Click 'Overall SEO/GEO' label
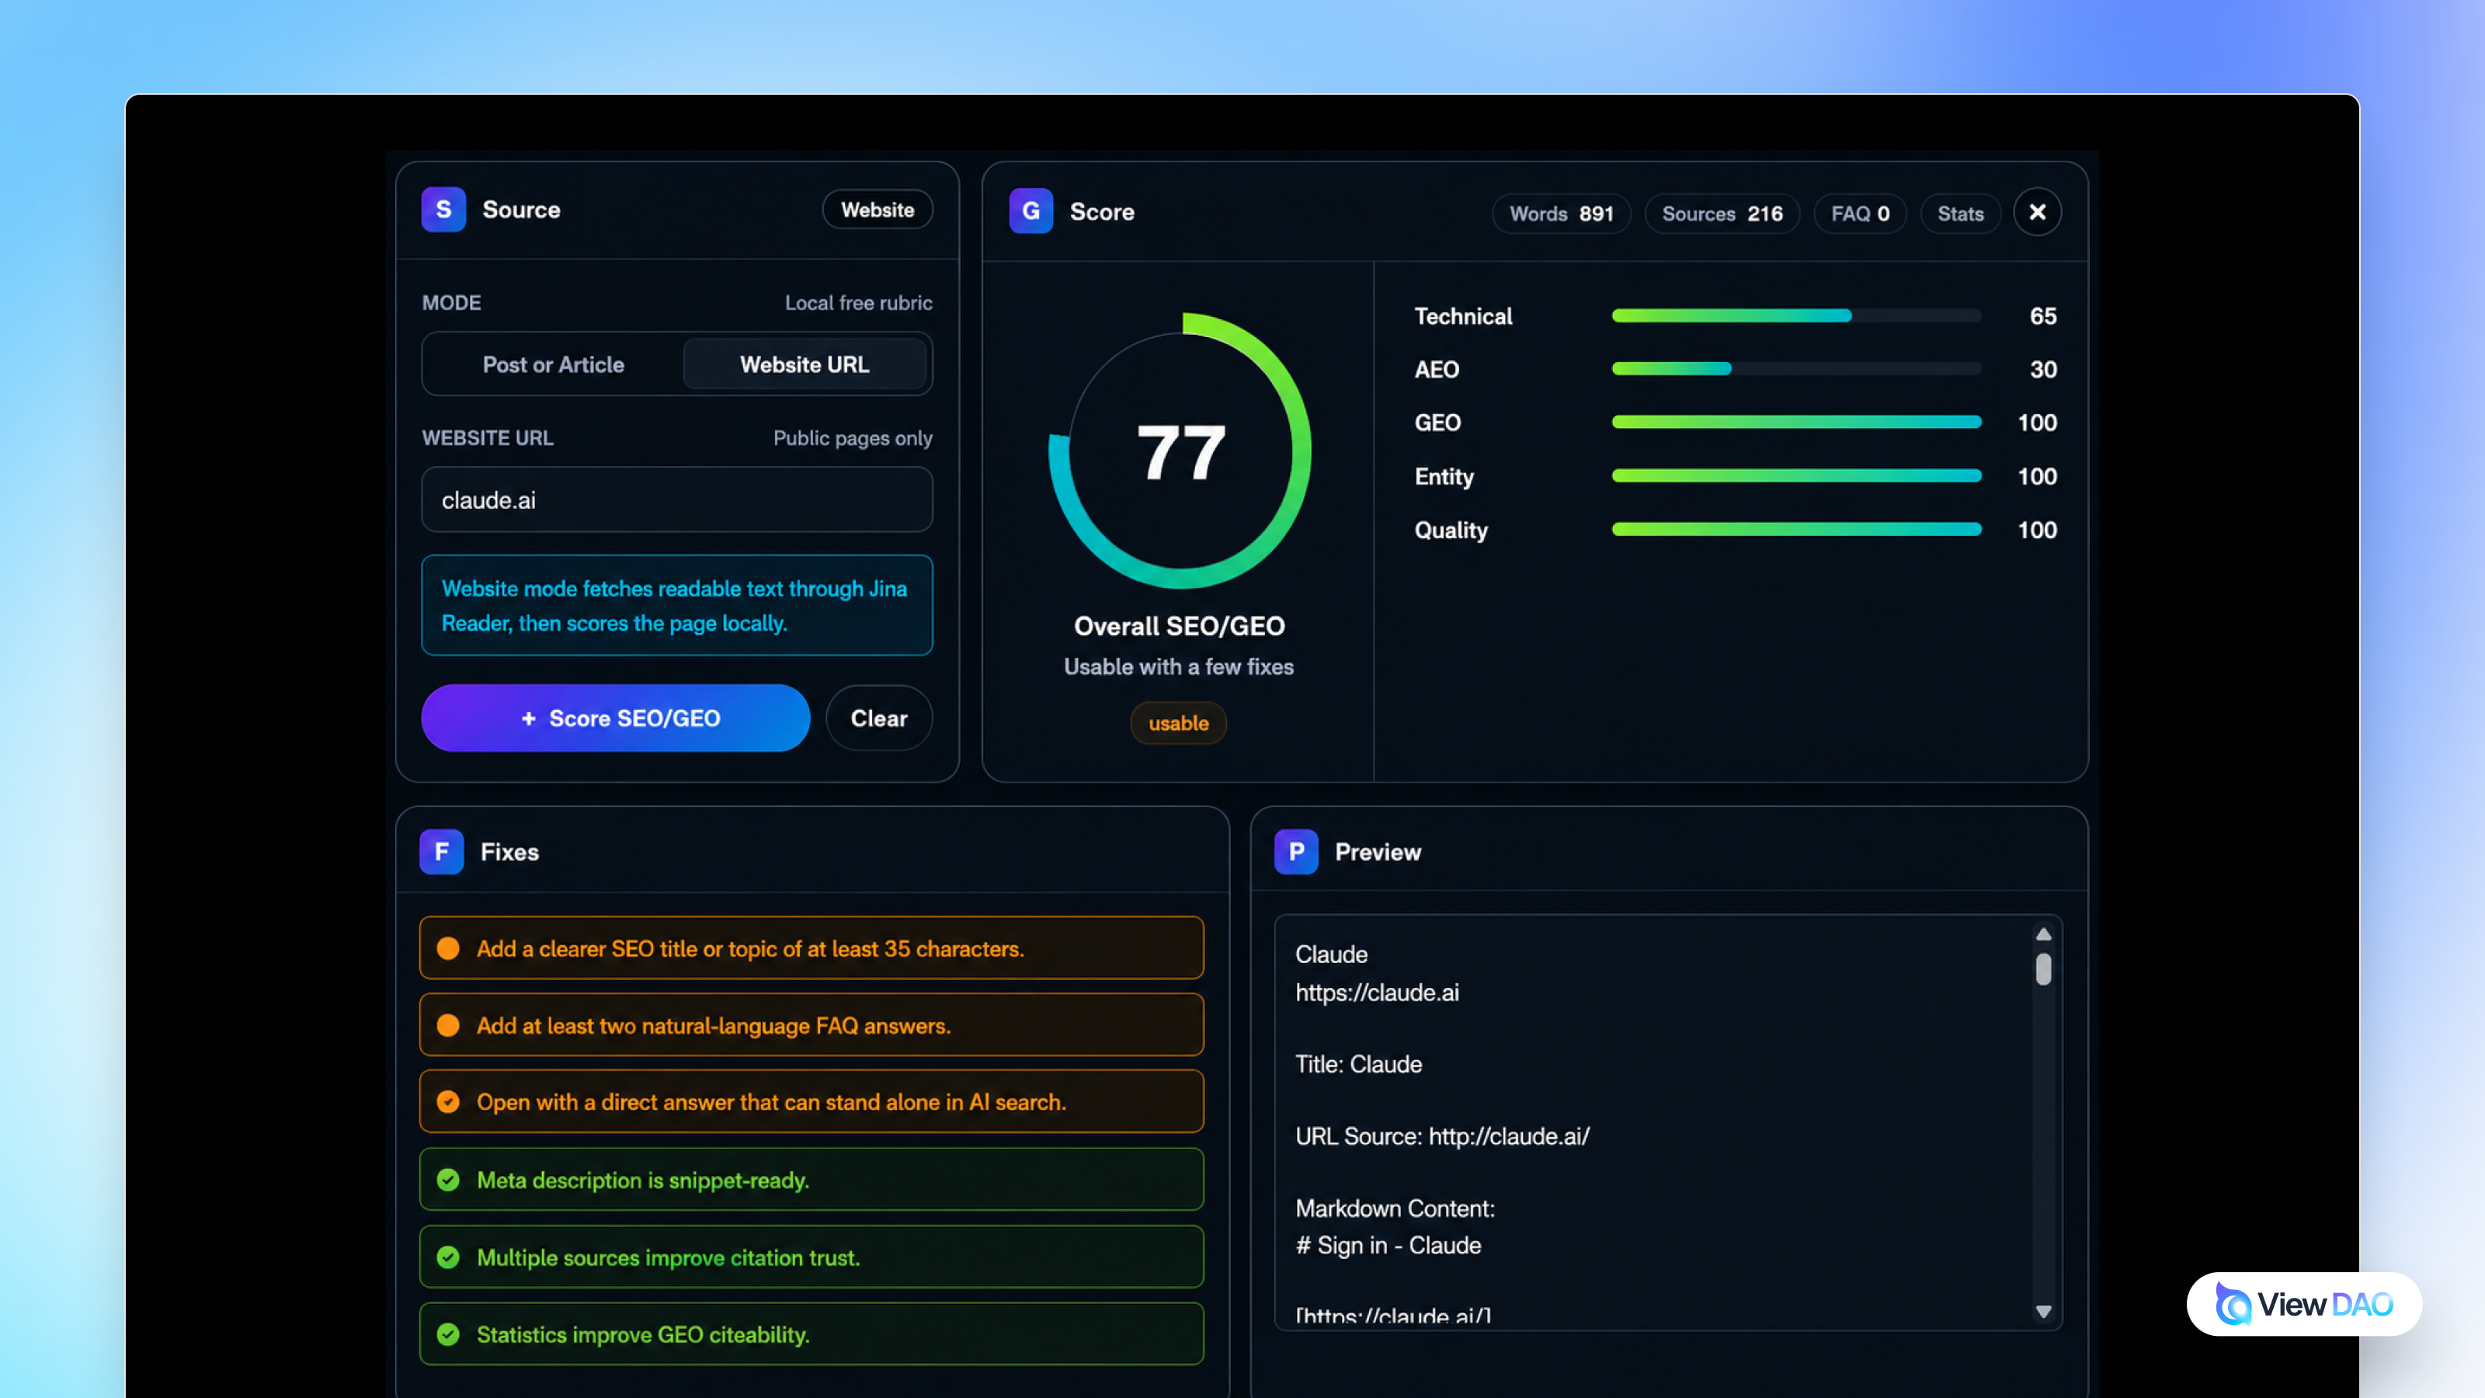 coord(1179,625)
